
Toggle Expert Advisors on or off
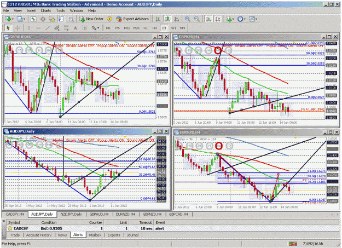tap(132, 19)
